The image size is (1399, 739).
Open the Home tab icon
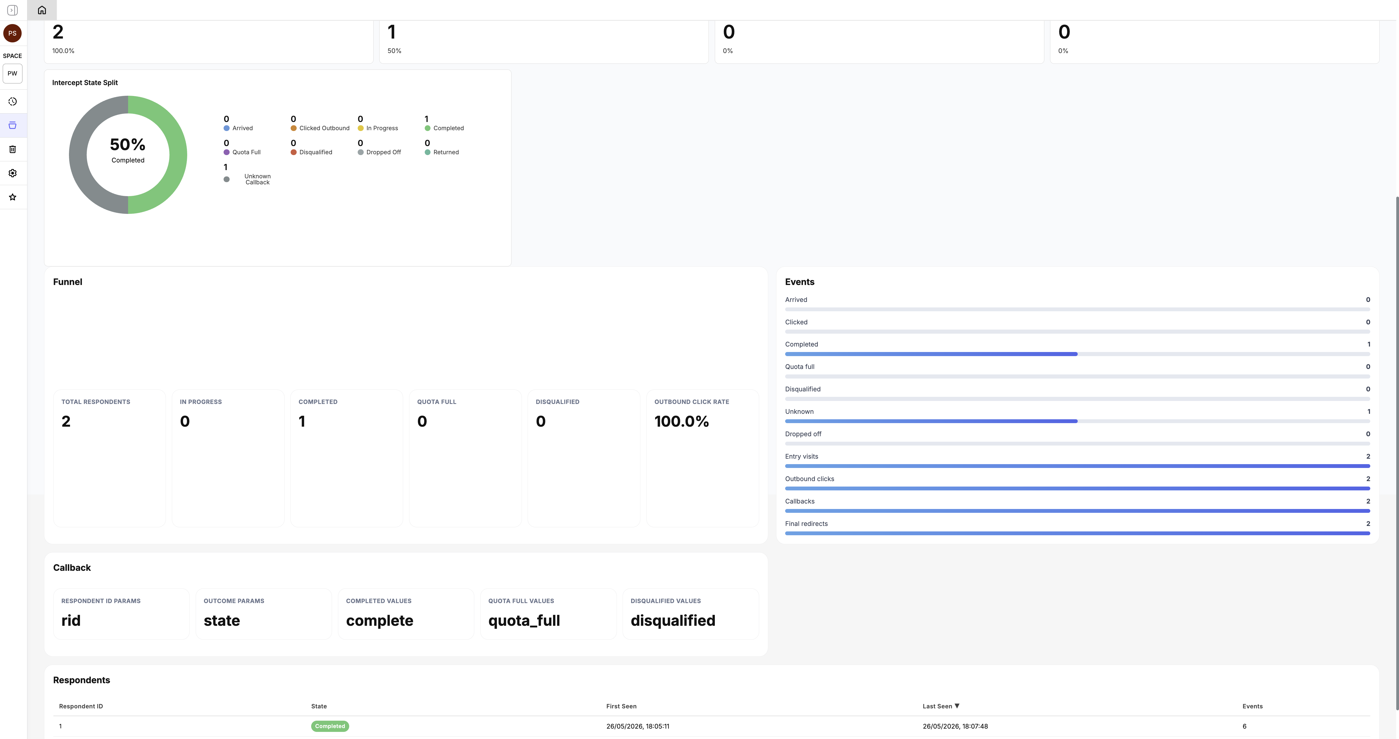pyautogui.click(x=42, y=10)
